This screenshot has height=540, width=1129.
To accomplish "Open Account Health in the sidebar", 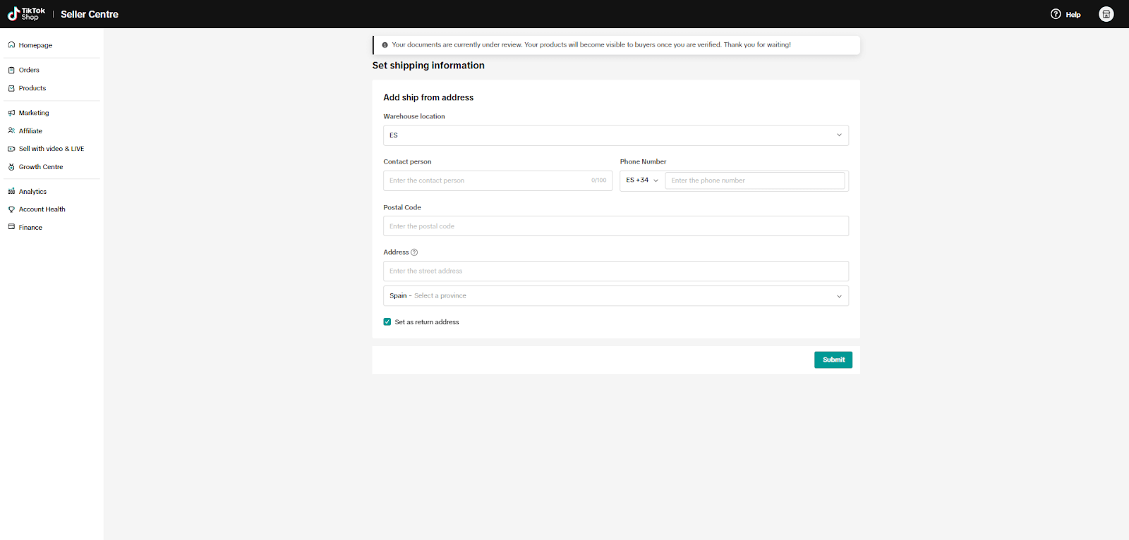I will 42,209.
